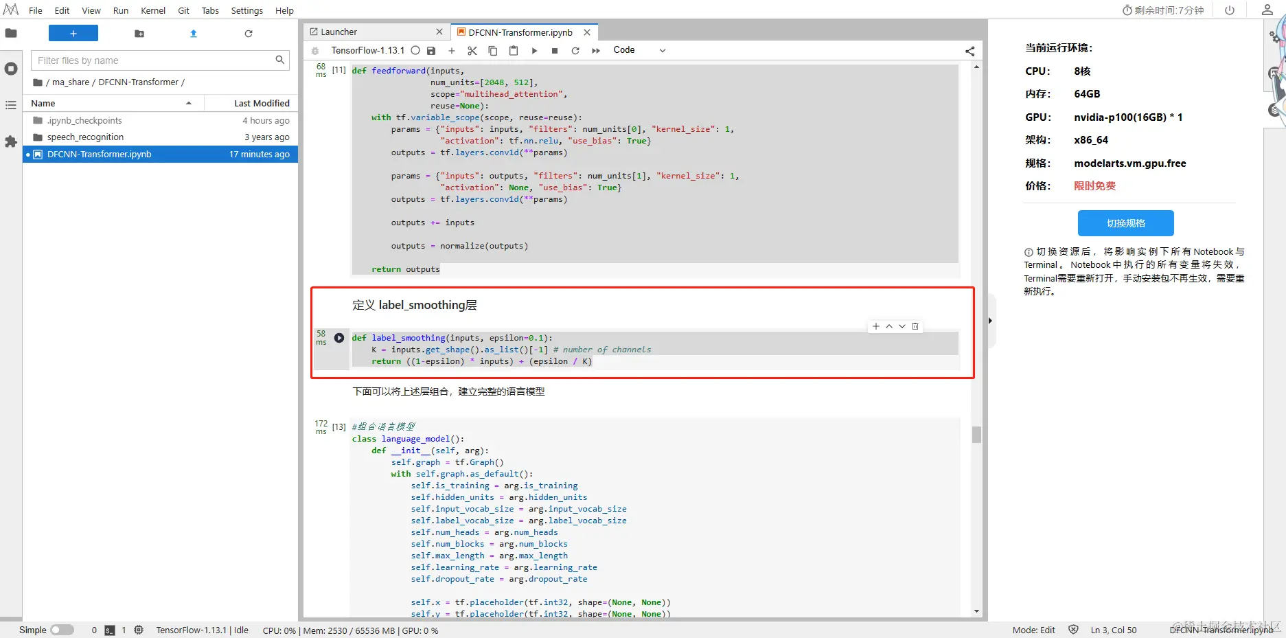
Task: Sort the file list by Name column
Action: [x=113, y=103]
